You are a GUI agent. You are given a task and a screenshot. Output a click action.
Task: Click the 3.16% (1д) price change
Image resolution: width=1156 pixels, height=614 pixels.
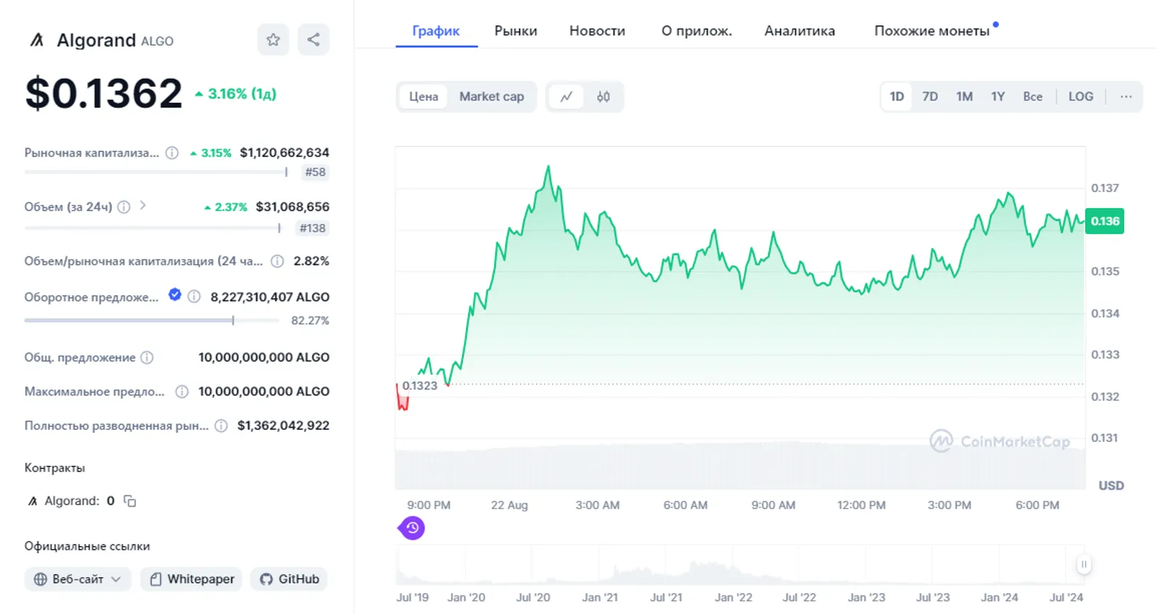236,94
